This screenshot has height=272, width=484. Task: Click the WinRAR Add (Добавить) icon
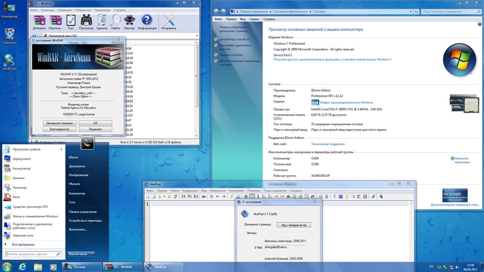39,22
